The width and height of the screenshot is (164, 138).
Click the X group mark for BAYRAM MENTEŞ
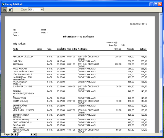click(37, 120)
